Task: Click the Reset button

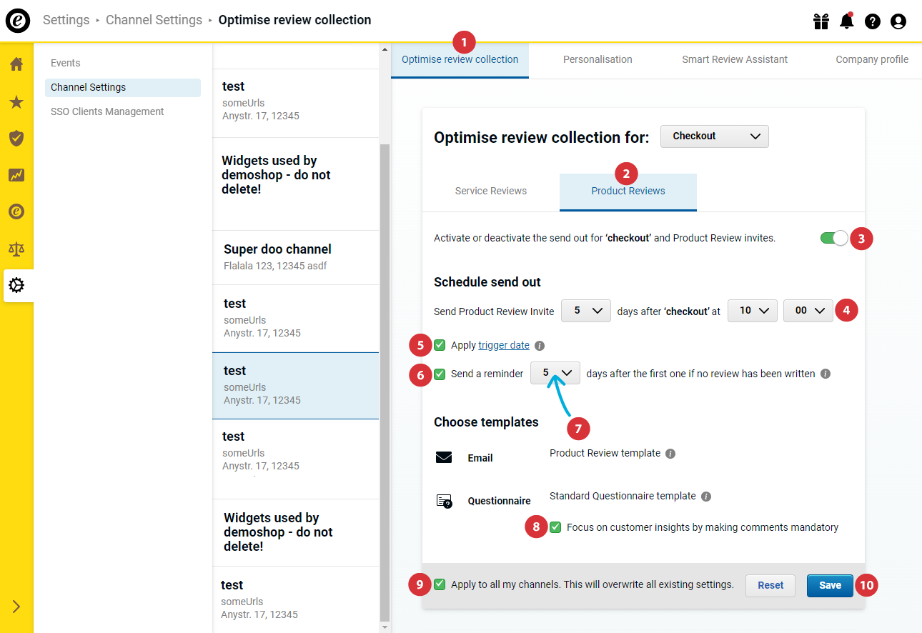Action: (770, 585)
